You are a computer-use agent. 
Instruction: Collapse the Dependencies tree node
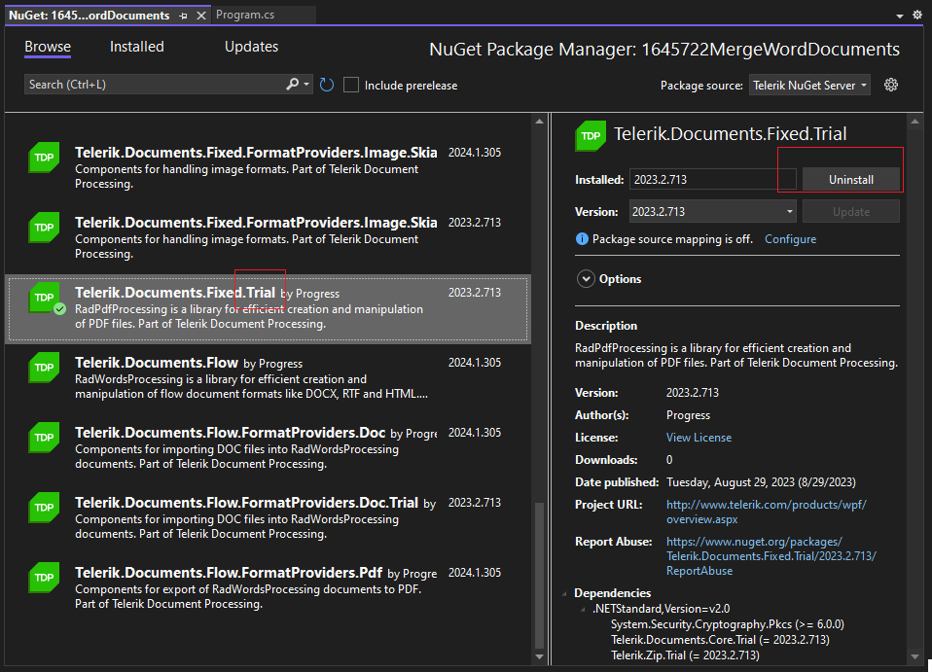tap(566, 593)
